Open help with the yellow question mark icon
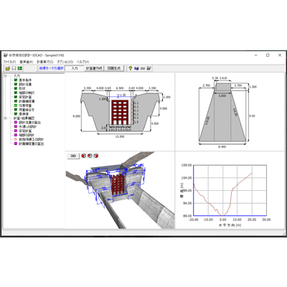The image size is (287, 287). pyautogui.click(x=131, y=68)
